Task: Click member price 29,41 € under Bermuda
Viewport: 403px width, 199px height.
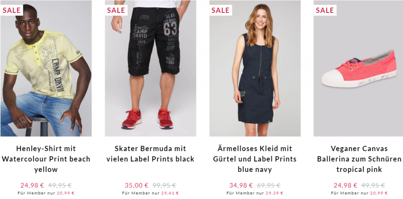Action: click(170, 193)
